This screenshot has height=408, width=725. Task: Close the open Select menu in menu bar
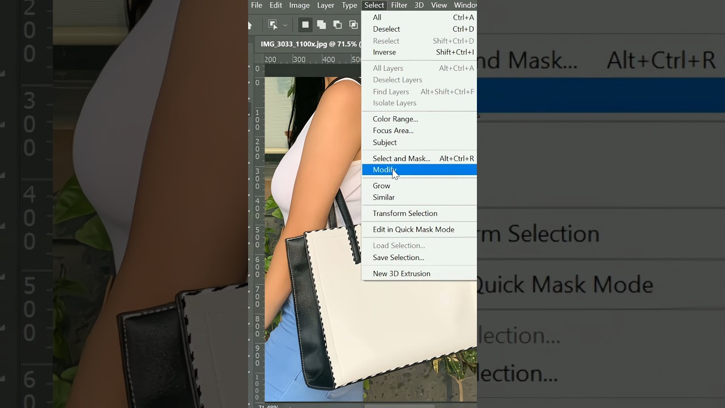(374, 5)
